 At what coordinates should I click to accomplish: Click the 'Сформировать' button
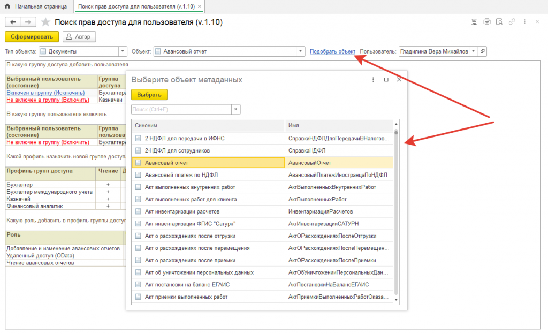pyautogui.click(x=32, y=37)
